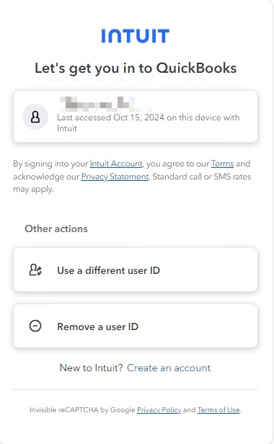
Task: Click the user avatar icon in account card
Action: tap(35, 117)
